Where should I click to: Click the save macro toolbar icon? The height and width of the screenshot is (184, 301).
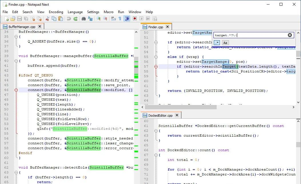point(155,19)
